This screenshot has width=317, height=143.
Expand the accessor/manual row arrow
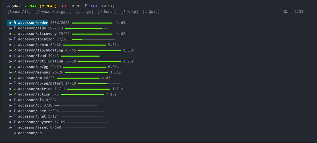(11, 72)
